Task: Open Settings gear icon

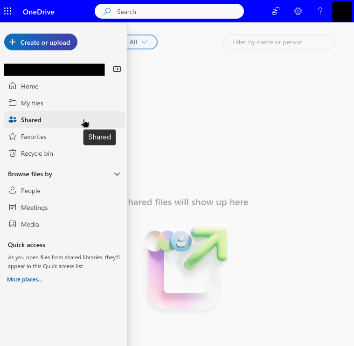Action: [298, 11]
